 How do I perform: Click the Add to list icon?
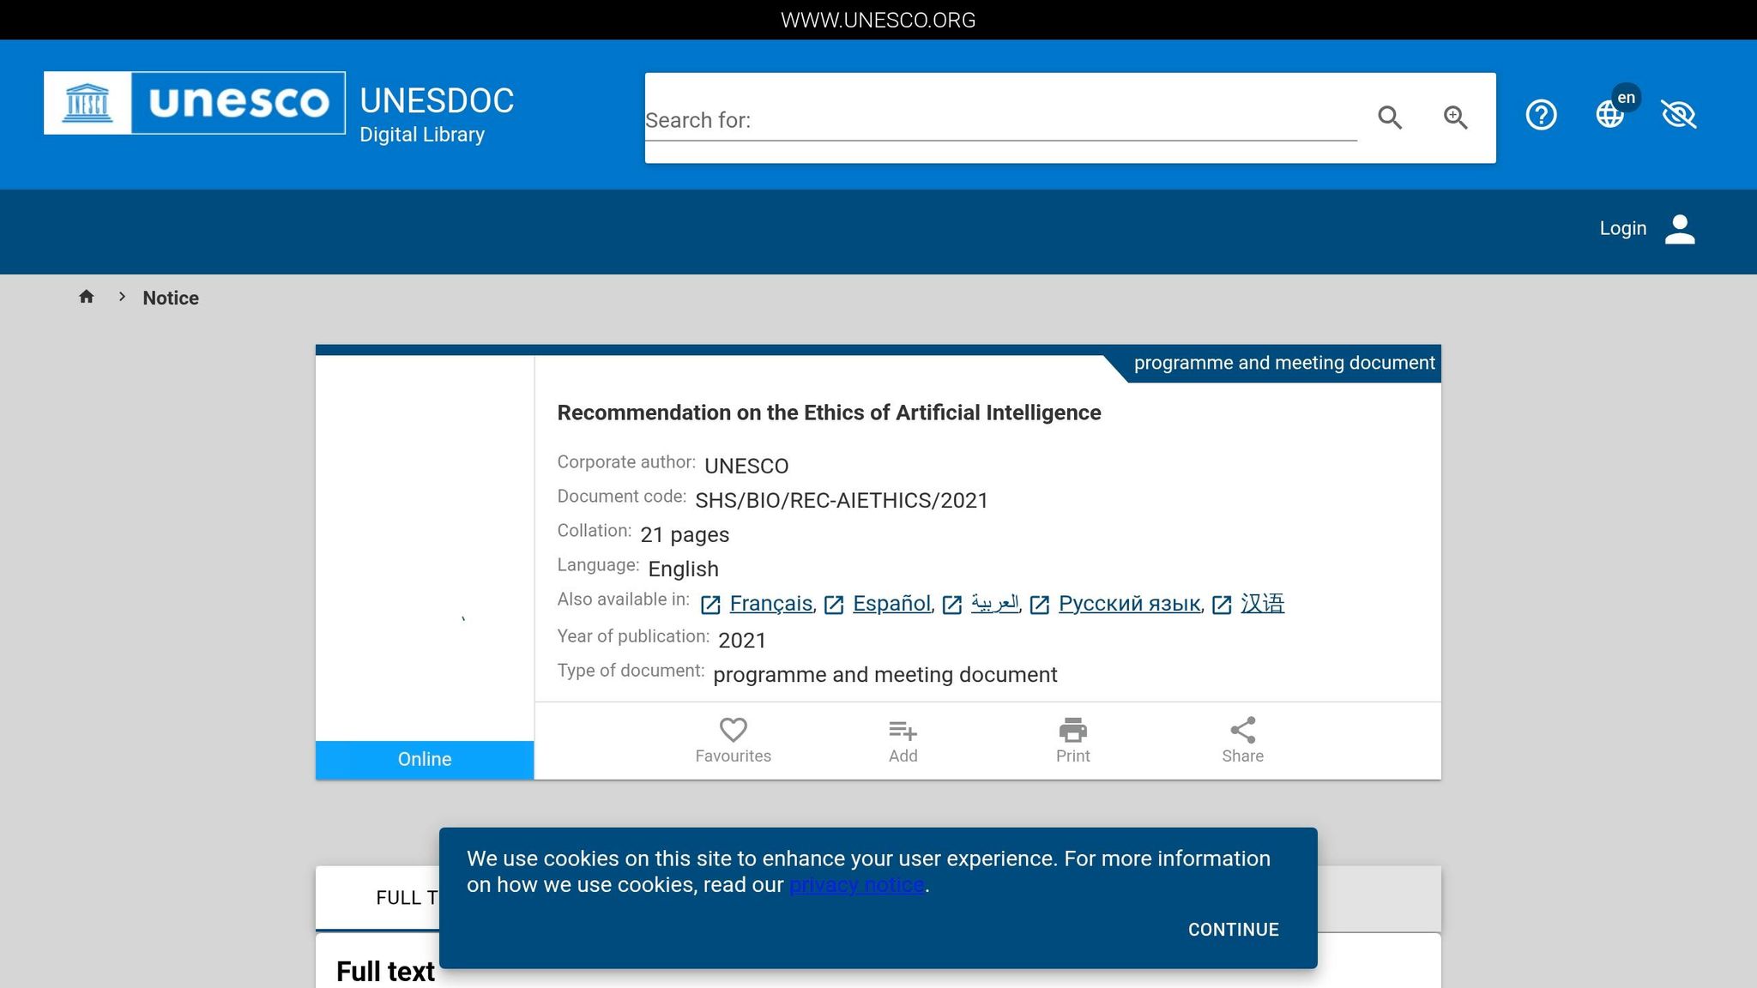click(902, 730)
